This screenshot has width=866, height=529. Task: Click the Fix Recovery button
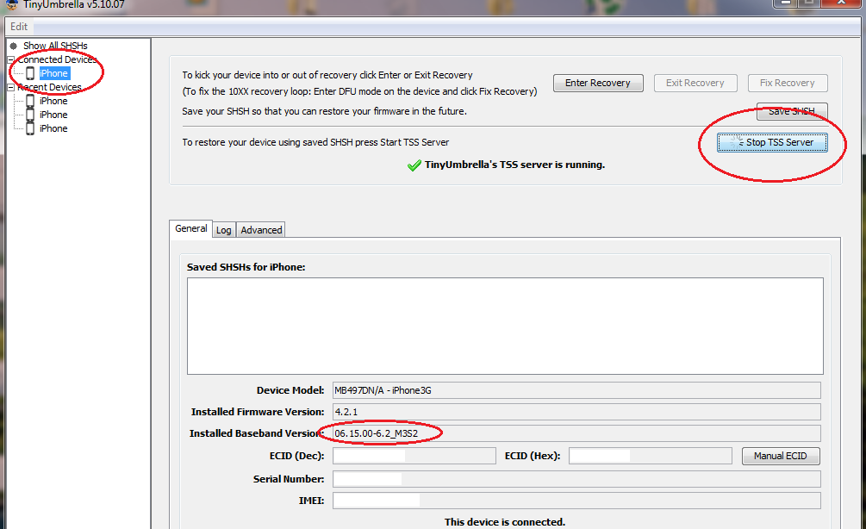click(x=788, y=83)
